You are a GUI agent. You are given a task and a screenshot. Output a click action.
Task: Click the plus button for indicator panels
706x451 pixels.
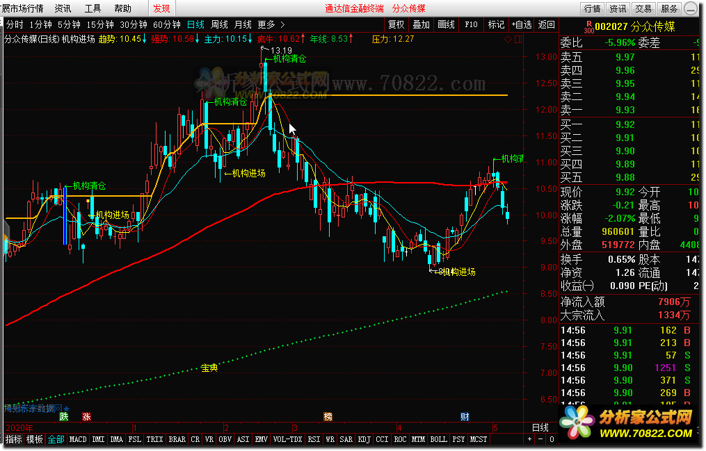pyautogui.click(x=529, y=439)
